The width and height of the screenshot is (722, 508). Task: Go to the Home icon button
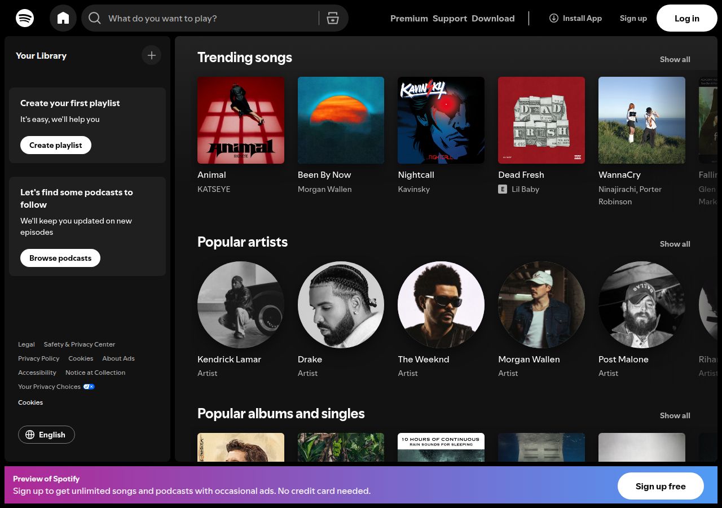click(x=63, y=18)
